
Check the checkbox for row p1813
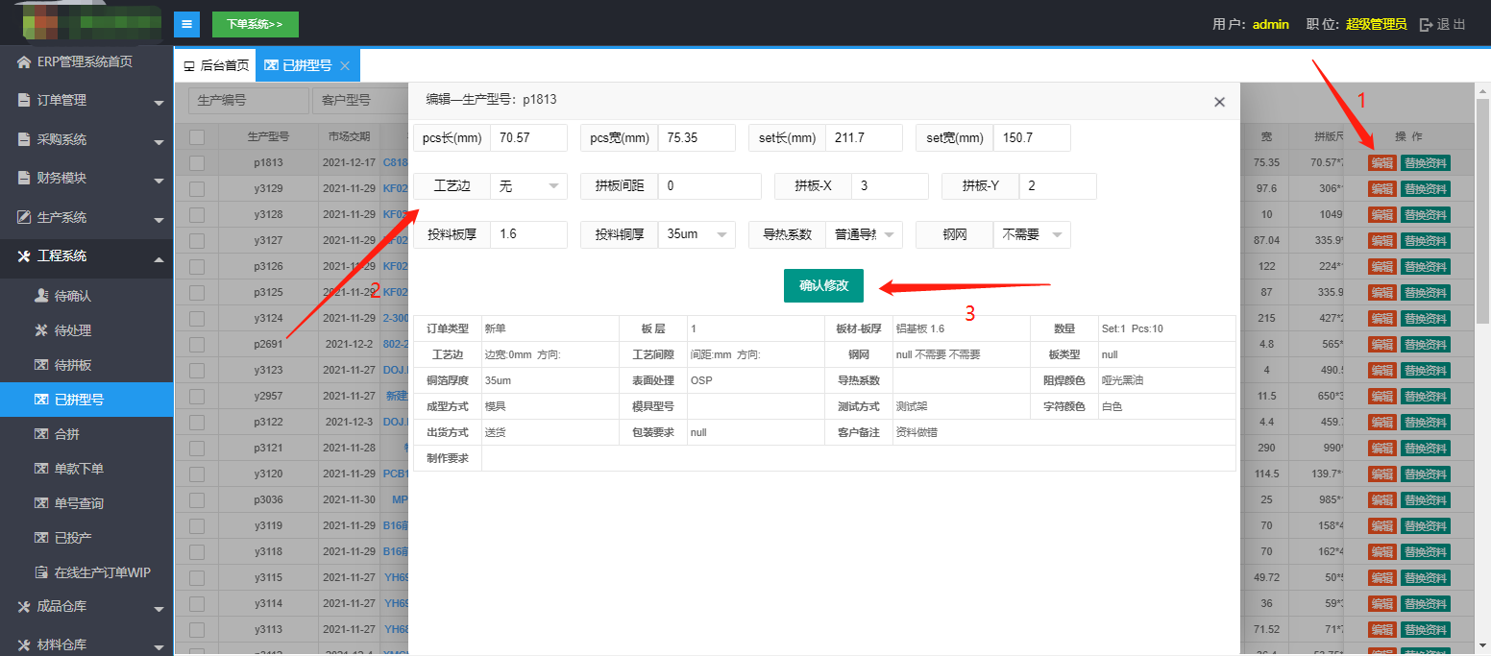(x=197, y=163)
